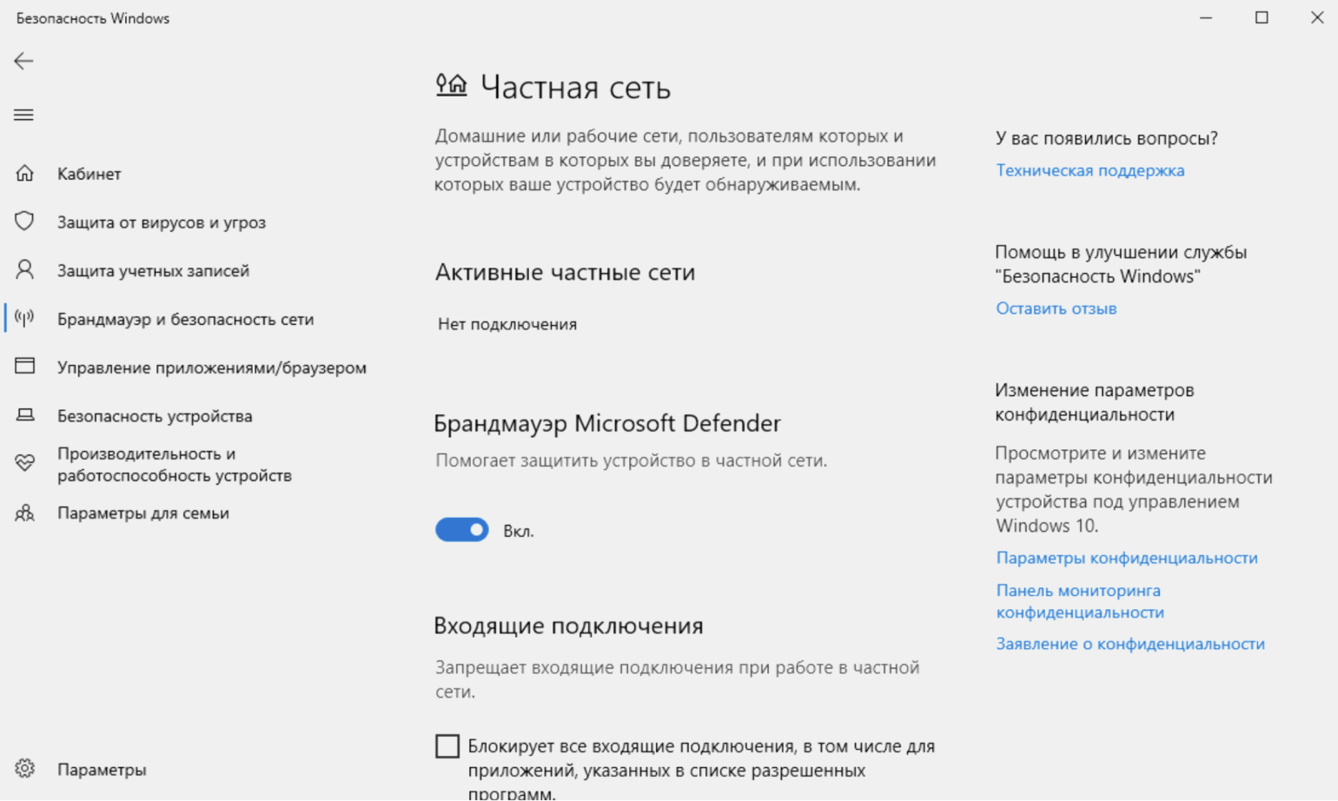Expand the hamburger navigation menu

23,115
